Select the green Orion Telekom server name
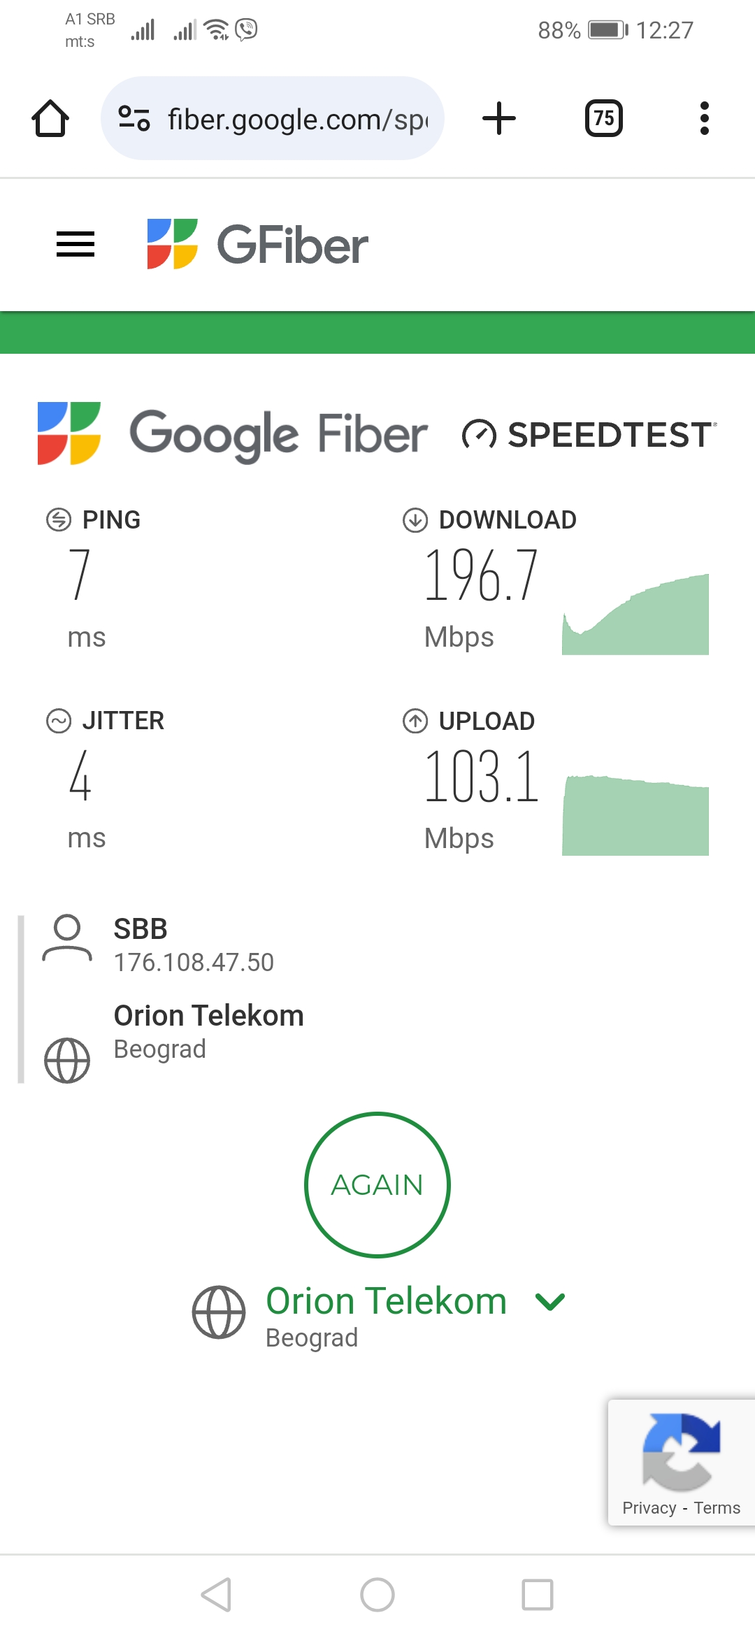The image size is (755, 1636). pos(386,1301)
